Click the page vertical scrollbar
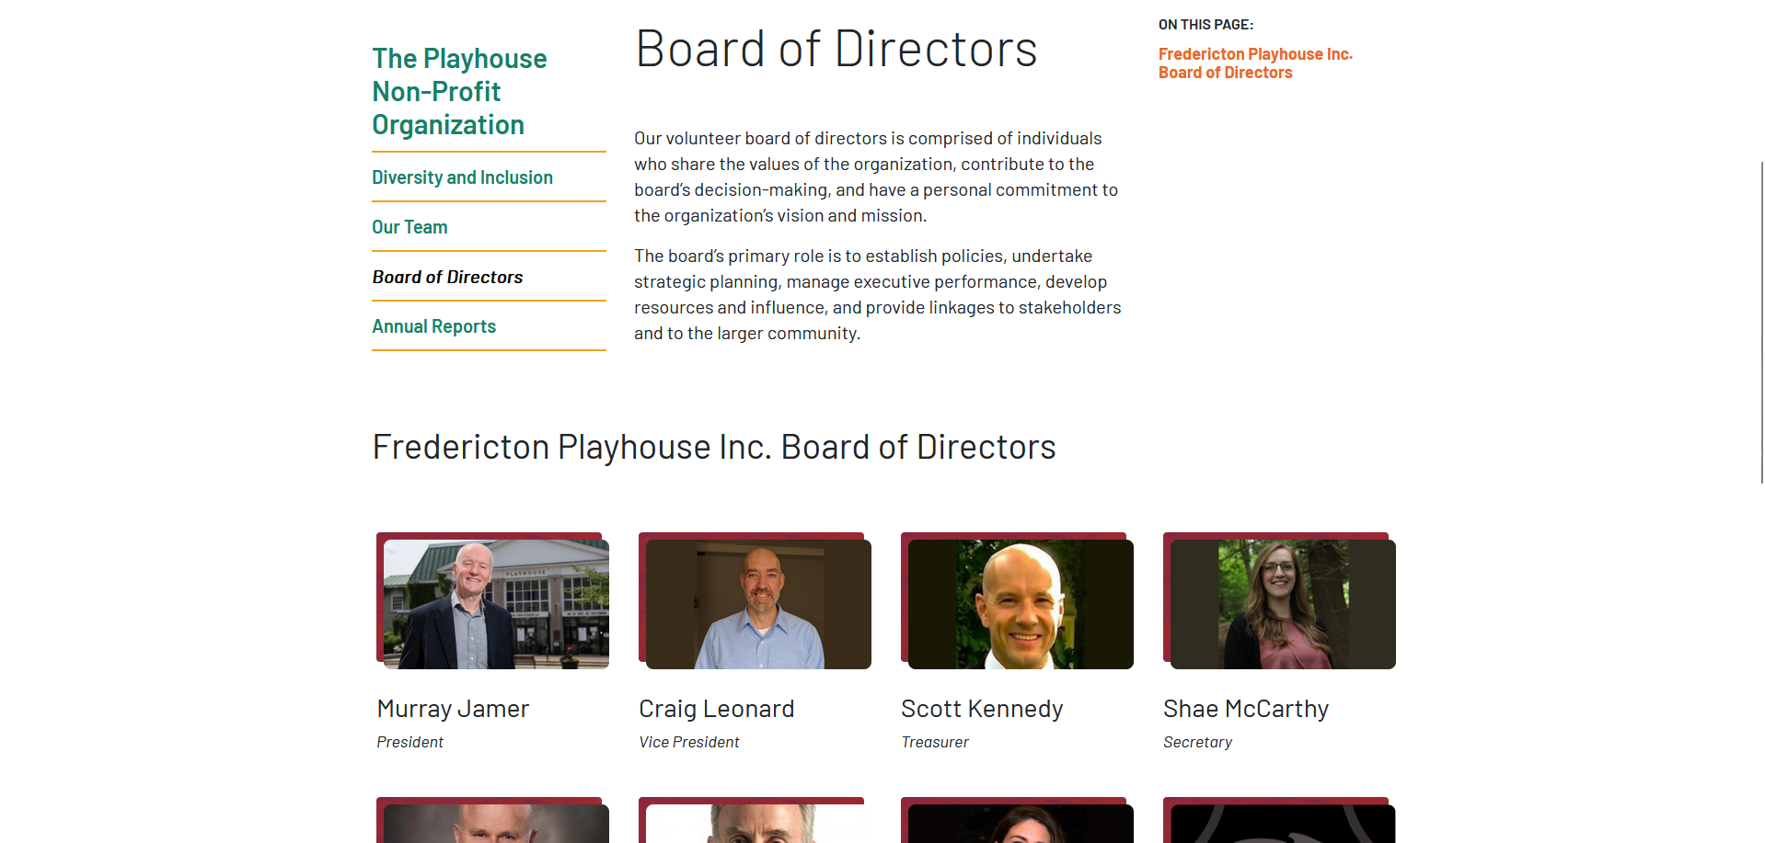 (1761, 322)
